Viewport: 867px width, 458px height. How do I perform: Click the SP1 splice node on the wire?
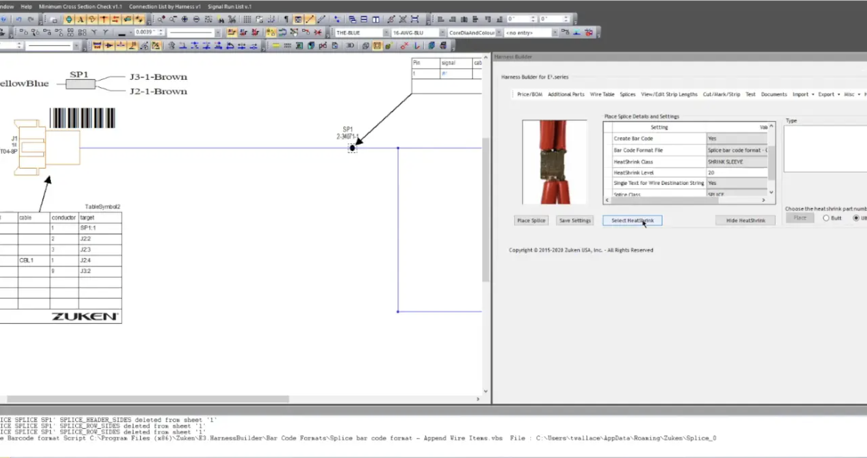(x=352, y=148)
